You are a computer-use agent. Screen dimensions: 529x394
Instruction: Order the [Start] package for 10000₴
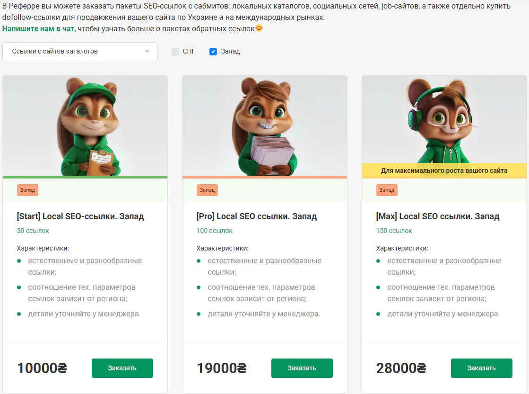point(122,368)
